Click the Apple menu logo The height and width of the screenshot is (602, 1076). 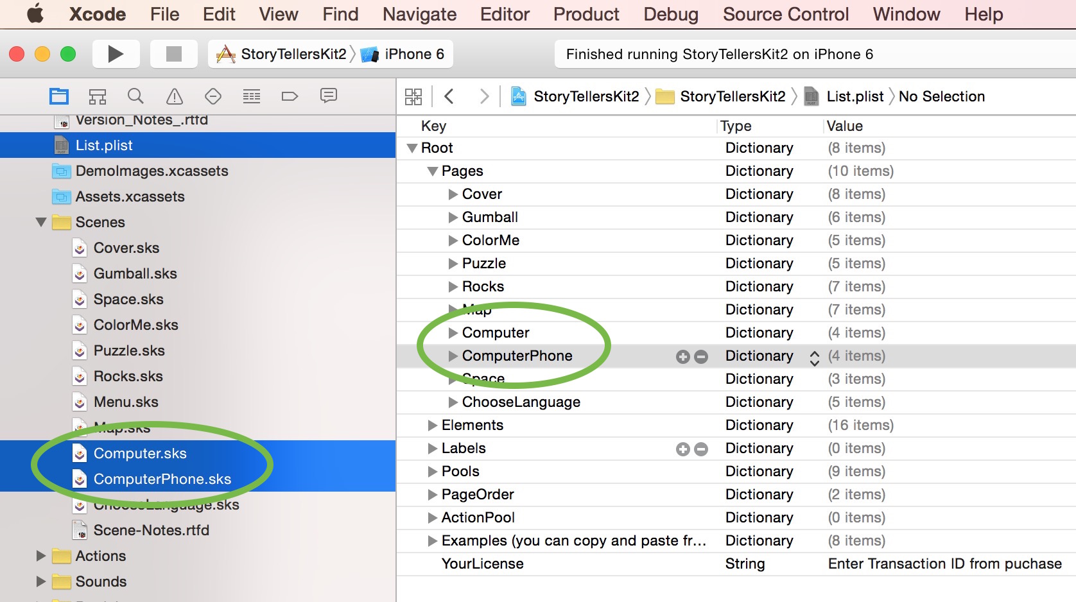[35, 13]
